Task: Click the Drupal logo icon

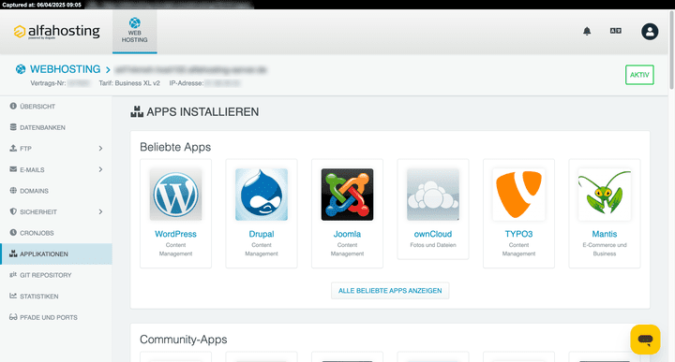Action: pyautogui.click(x=262, y=195)
